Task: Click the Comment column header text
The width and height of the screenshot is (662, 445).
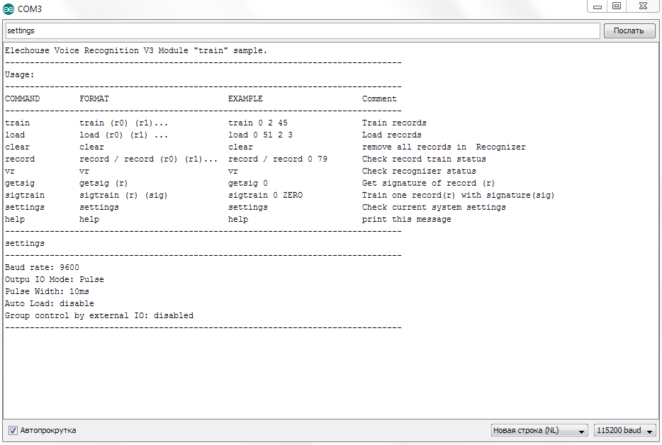Action: pyautogui.click(x=379, y=98)
